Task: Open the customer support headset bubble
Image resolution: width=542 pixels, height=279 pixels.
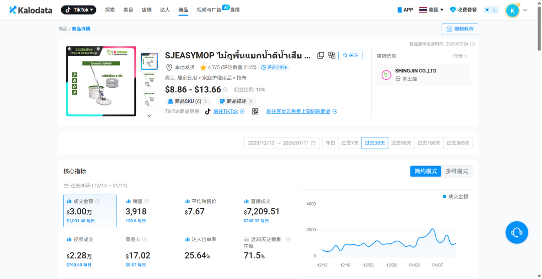Action: pyautogui.click(x=516, y=232)
